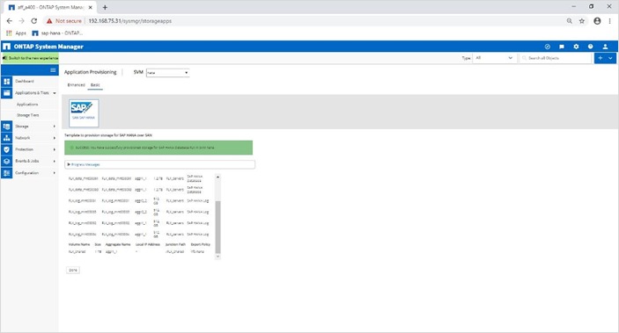This screenshot has height=333, width=619.
Task: Expand the Protection menu arrow
Action: pos(55,149)
